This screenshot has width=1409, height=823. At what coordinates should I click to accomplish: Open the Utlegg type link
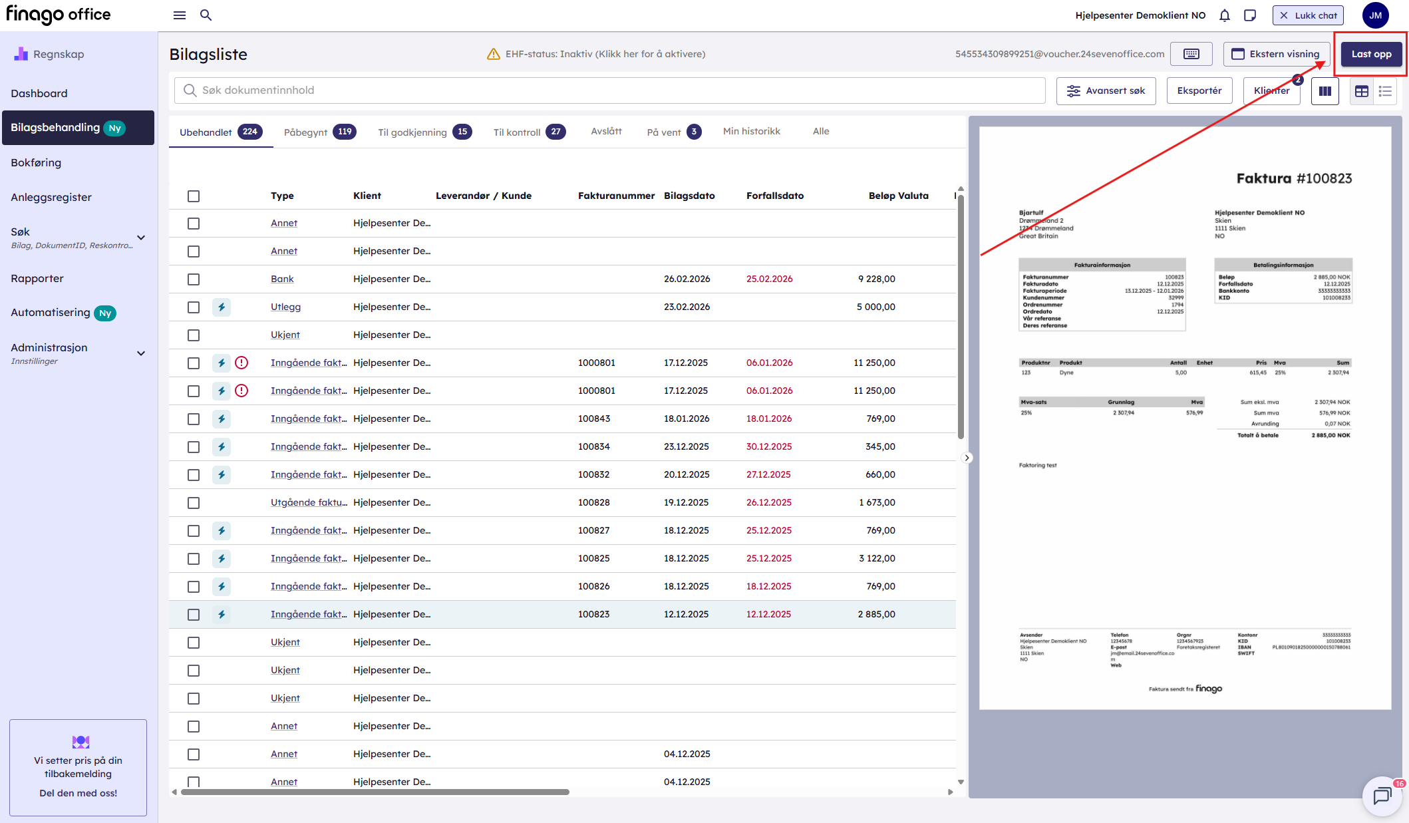click(x=285, y=307)
